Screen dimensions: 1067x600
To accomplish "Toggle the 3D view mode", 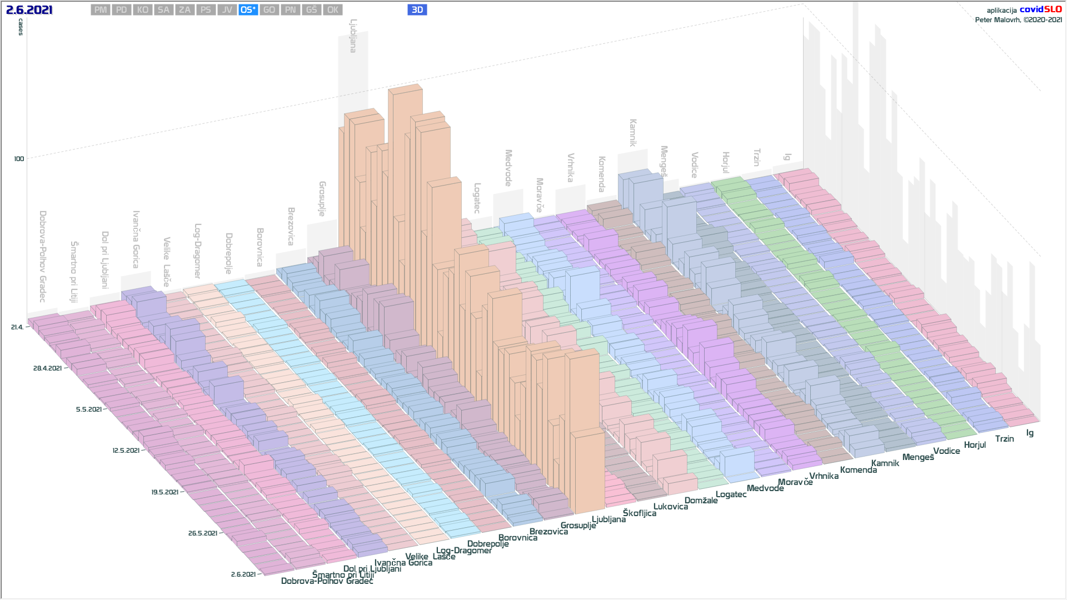I will (417, 10).
